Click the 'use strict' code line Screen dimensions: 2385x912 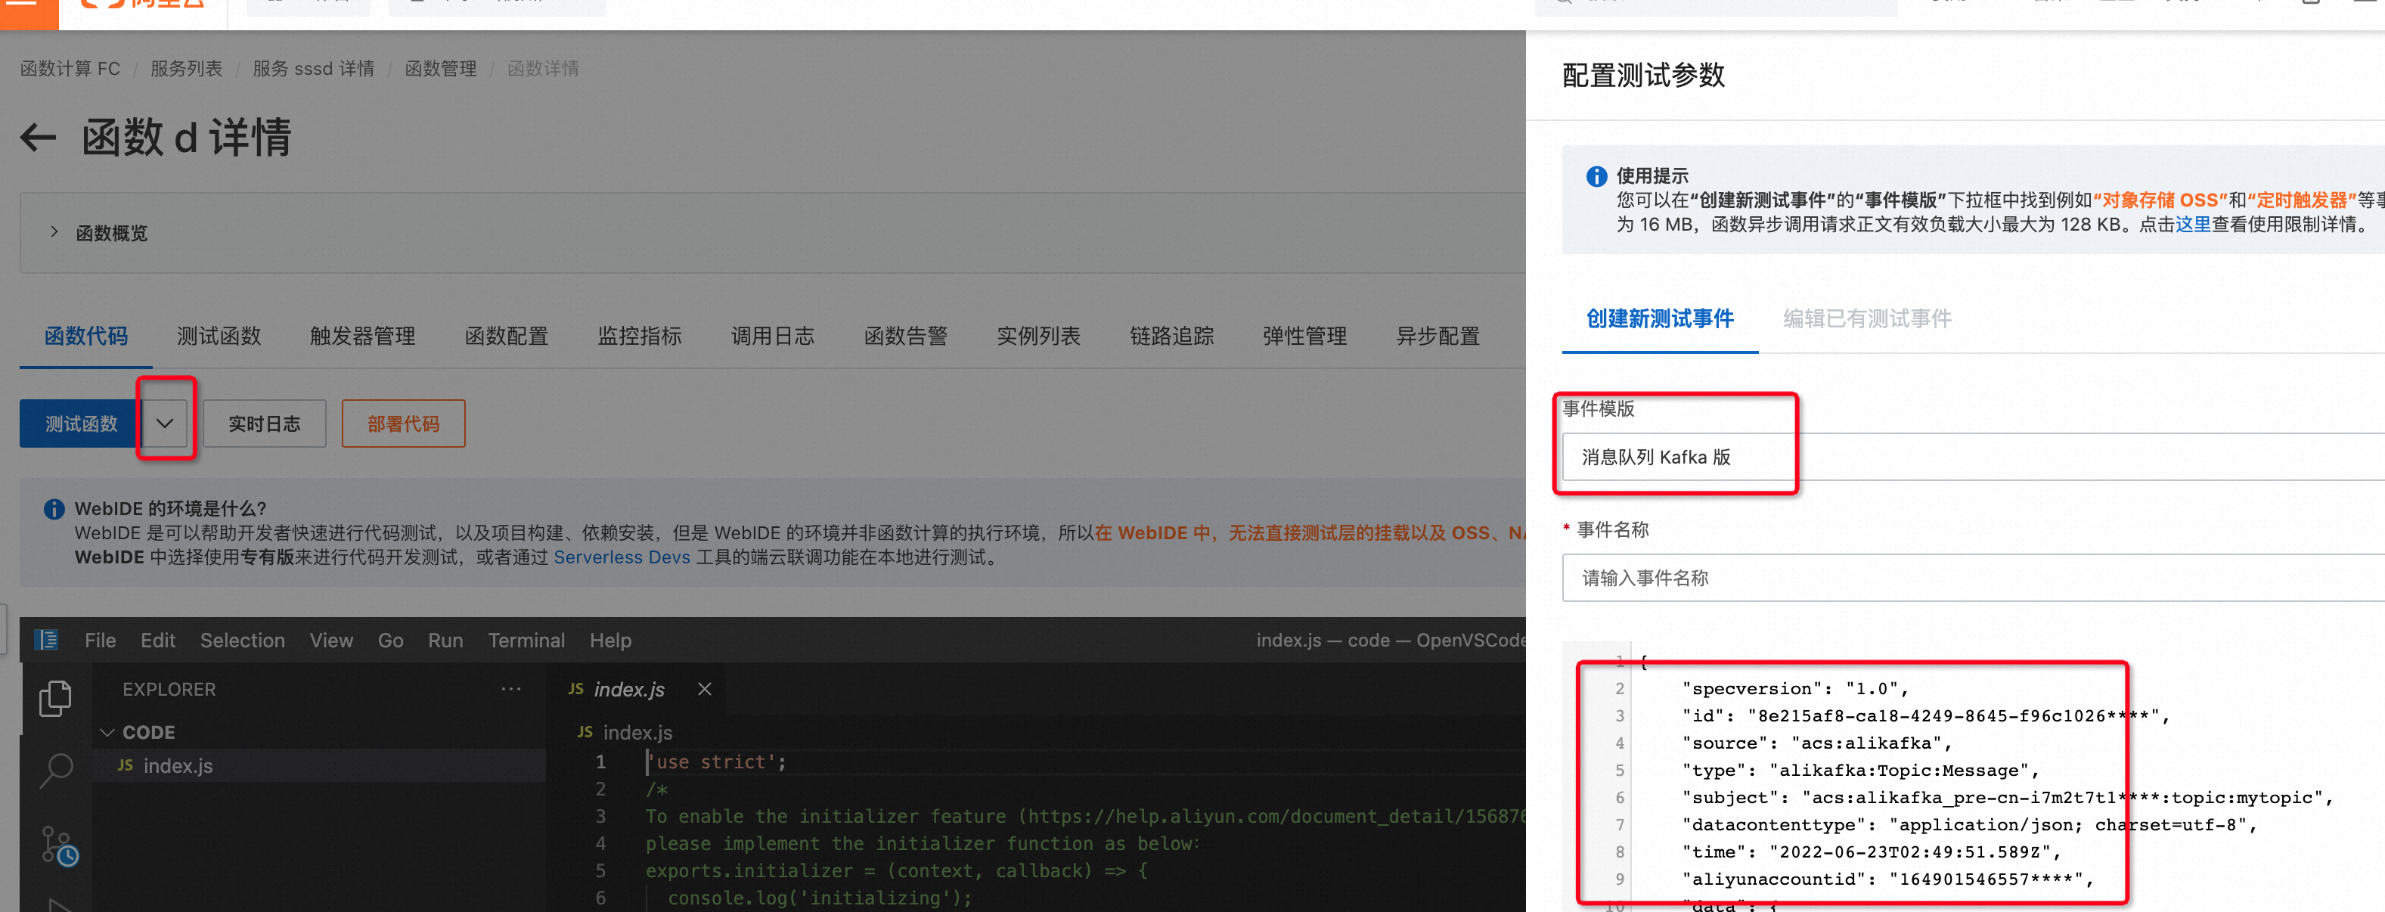(x=717, y=762)
